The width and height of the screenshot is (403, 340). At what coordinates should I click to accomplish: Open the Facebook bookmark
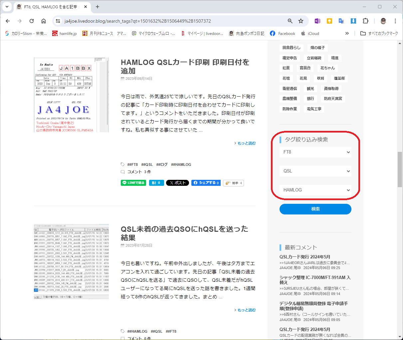[x=283, y=33]
